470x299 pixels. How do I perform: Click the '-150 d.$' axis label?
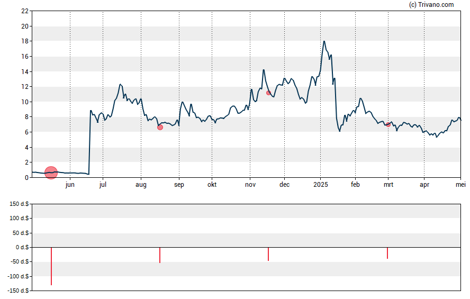[x=19, y=291]
